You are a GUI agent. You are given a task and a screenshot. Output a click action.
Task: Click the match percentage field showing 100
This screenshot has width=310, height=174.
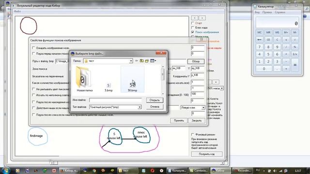pyautogui.click(x=198, y=94)
